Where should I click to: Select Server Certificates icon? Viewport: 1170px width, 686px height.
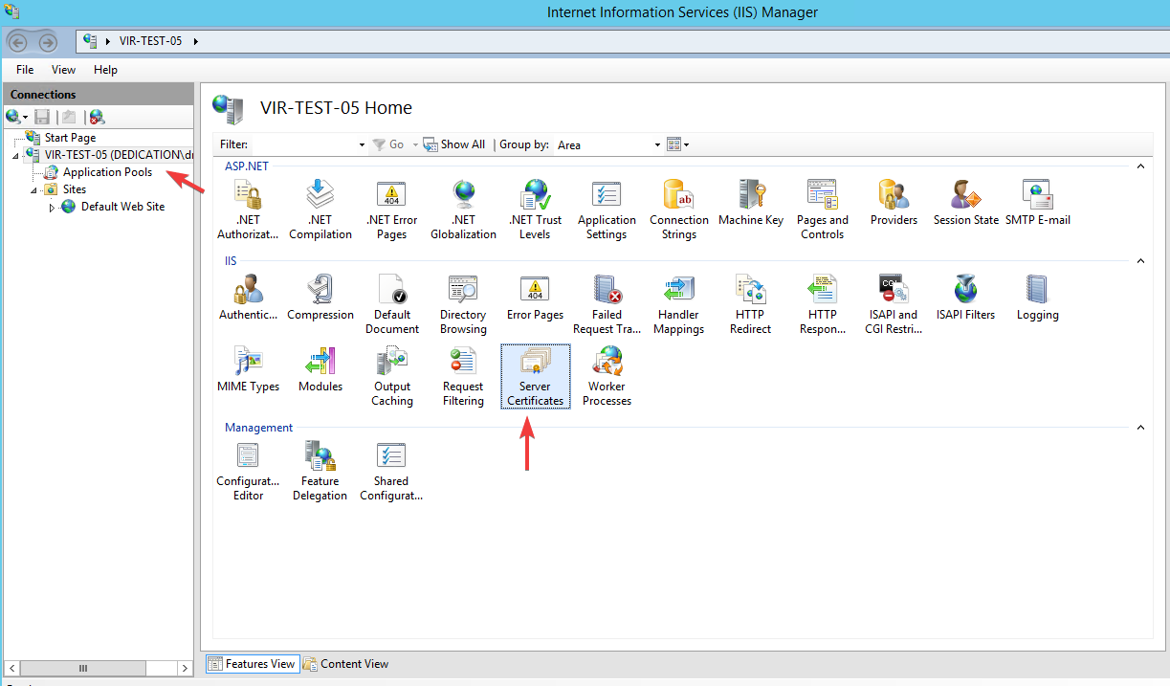click(x=535, y=377)
